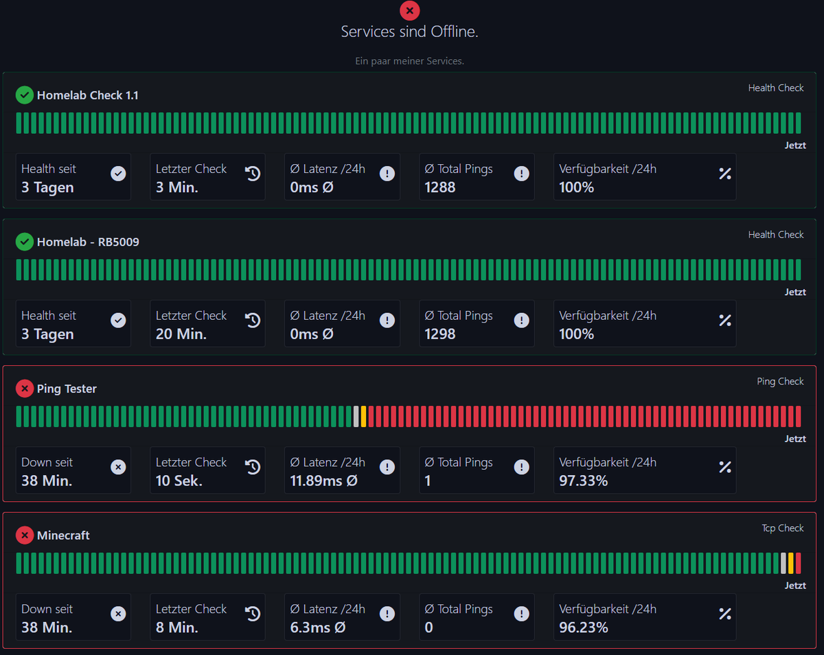The width and height of the screenshot is (824, 655).
Task: Click info icon in Homelab Check 1.1 Latenz card
Action: (x=387, y=174)
